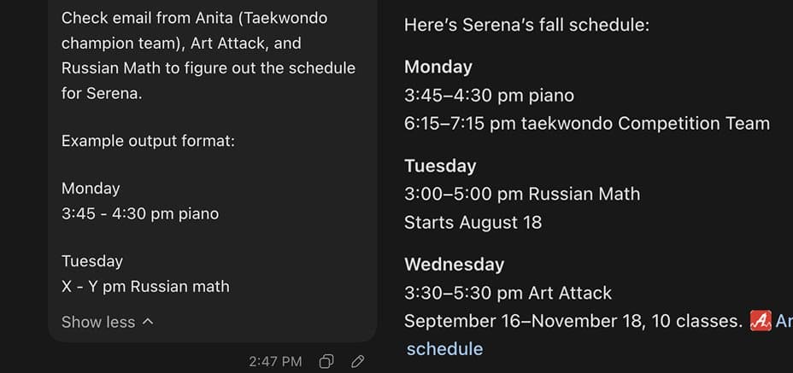Open the truncated blue Ar… source link

[x=784, y=321]
